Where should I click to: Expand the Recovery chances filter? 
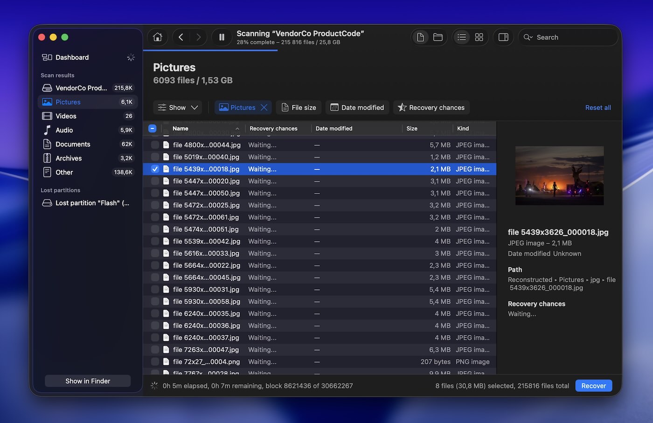coord(431,107)
